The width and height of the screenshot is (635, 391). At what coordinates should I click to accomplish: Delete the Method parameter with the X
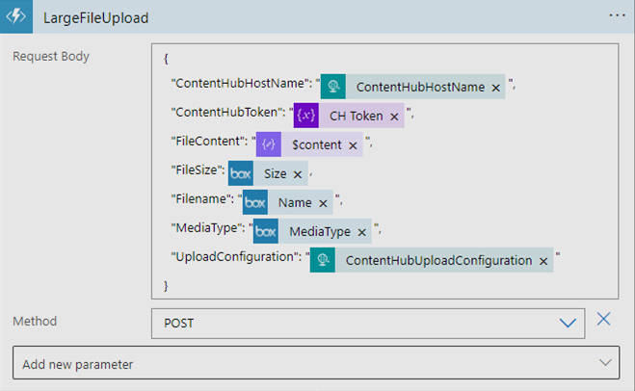click(603, 319)
